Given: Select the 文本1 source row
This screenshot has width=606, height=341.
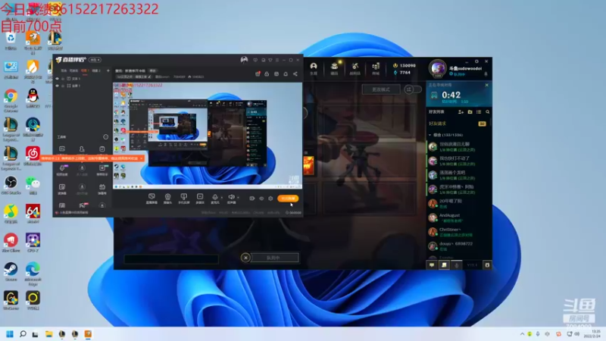Looking at the screenshot, I should [83, 79].
